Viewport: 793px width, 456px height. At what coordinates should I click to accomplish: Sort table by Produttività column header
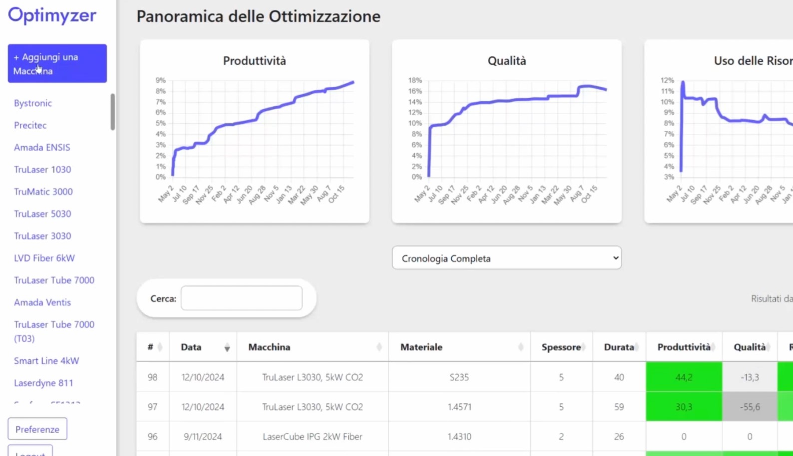click(684, 347)
